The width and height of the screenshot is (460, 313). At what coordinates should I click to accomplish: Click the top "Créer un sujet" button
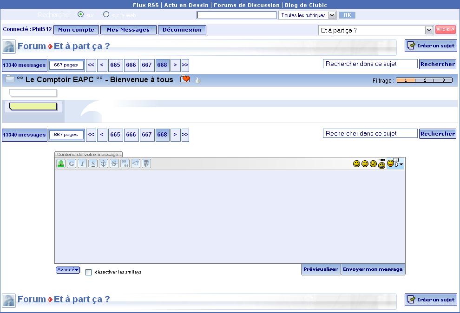(x=431, y=46)
